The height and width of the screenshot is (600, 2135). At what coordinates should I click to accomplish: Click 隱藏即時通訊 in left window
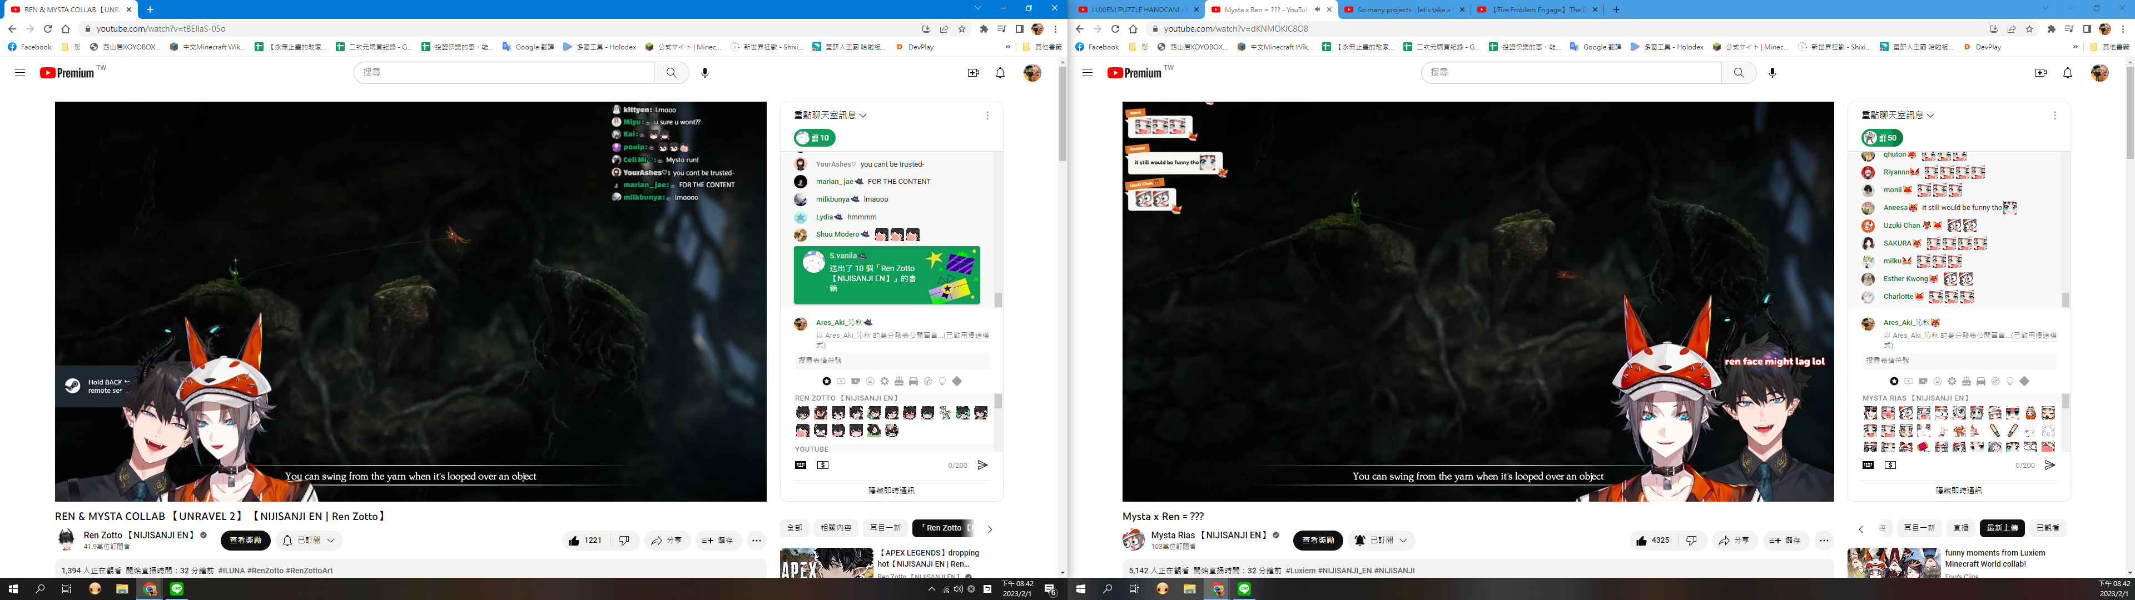tap(892, 491)
